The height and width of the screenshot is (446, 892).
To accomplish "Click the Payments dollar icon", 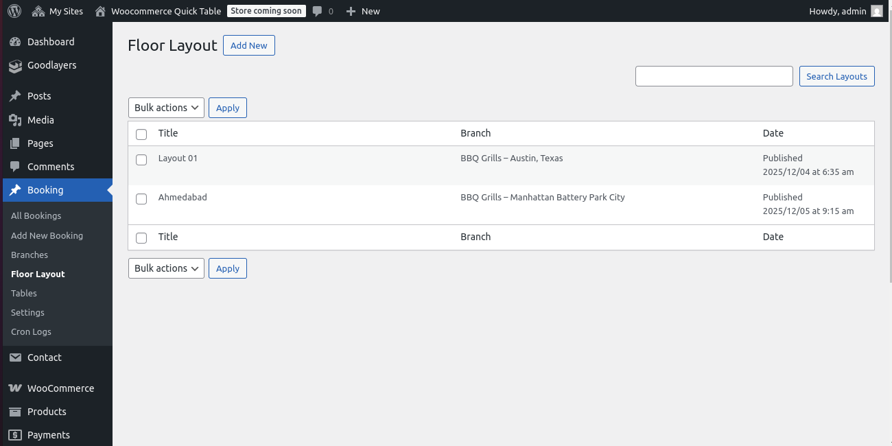I will coord(15,435).
